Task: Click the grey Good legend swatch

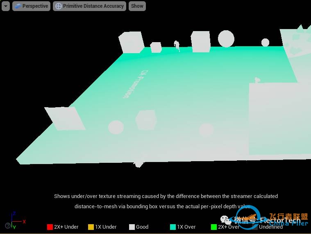Action: click(132, 227)
